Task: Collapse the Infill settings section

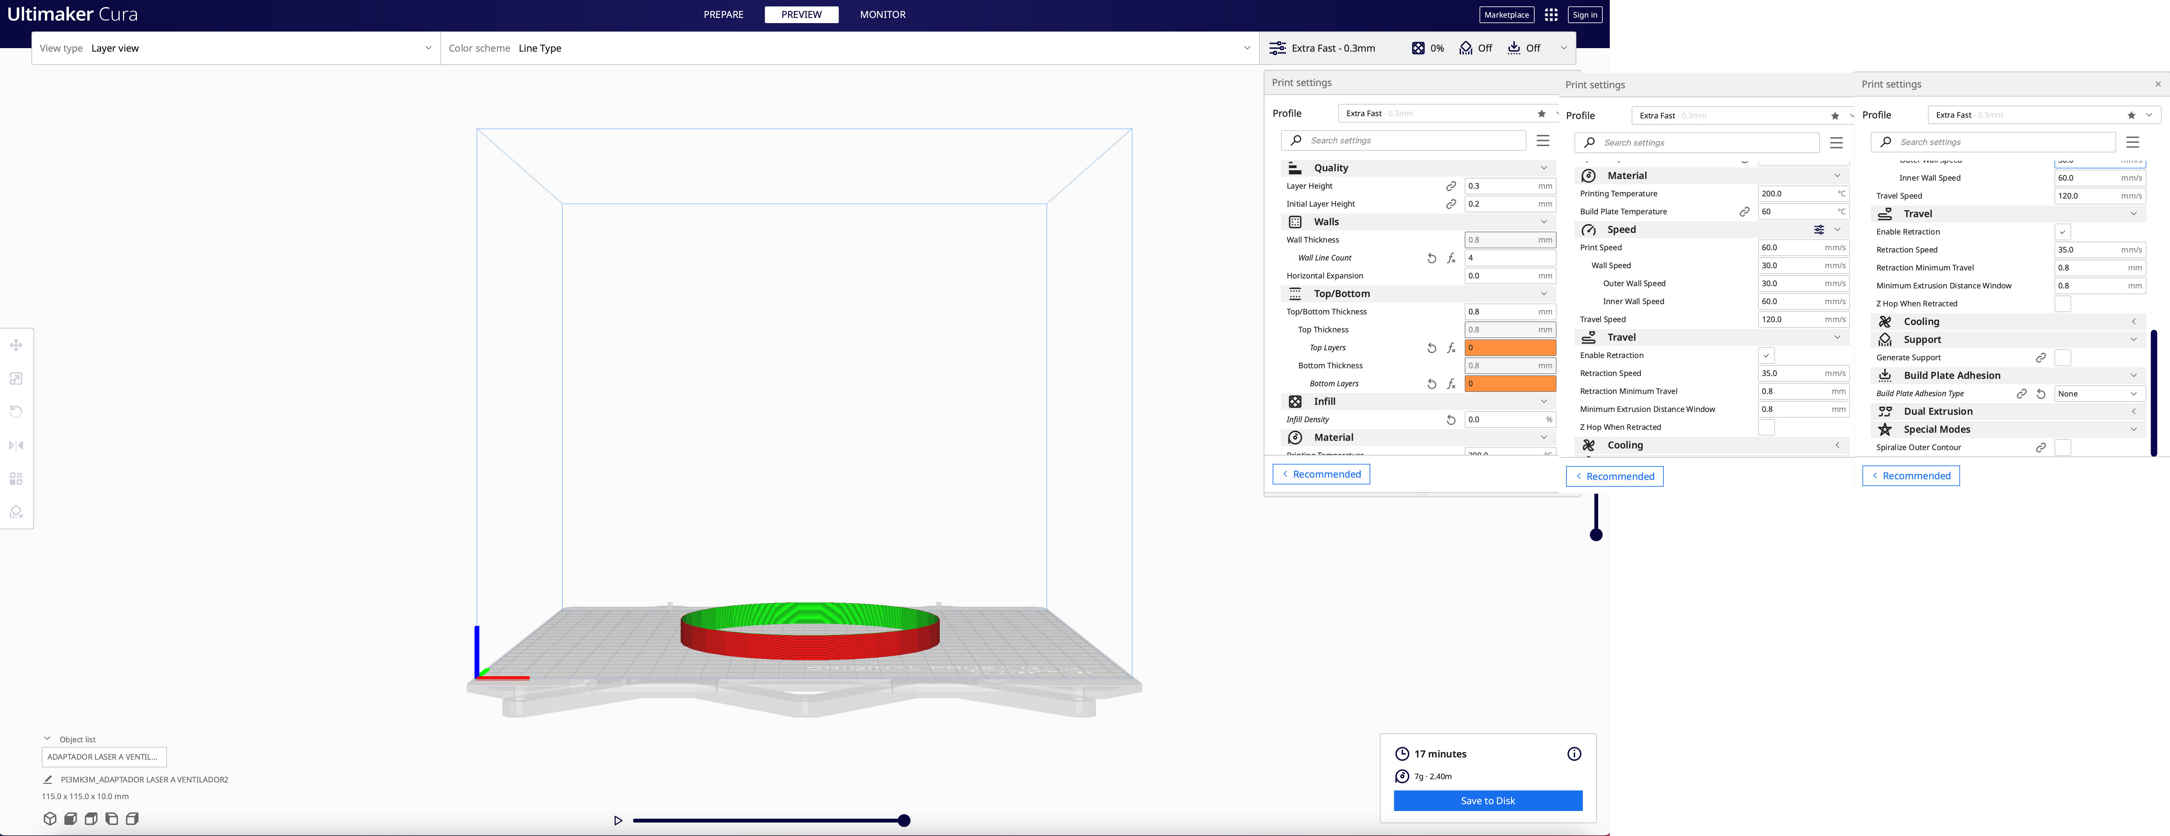Action: click(x=1419, y=402)
